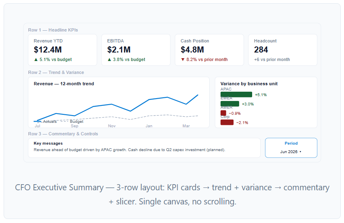Click the Jan axis label on the chart
Image resolution: width=344 pixels, height=223 pixels.
pyautogui.click(x=149, y=126)
